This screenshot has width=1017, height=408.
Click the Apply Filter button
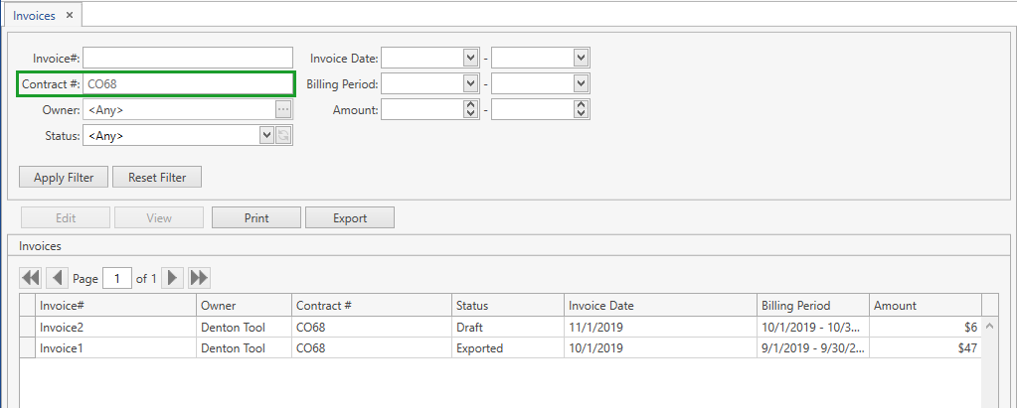(64, 178)
